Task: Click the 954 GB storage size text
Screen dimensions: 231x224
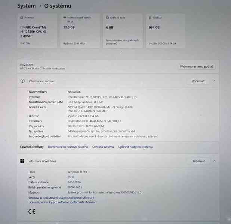Action: tap(154, 28)
